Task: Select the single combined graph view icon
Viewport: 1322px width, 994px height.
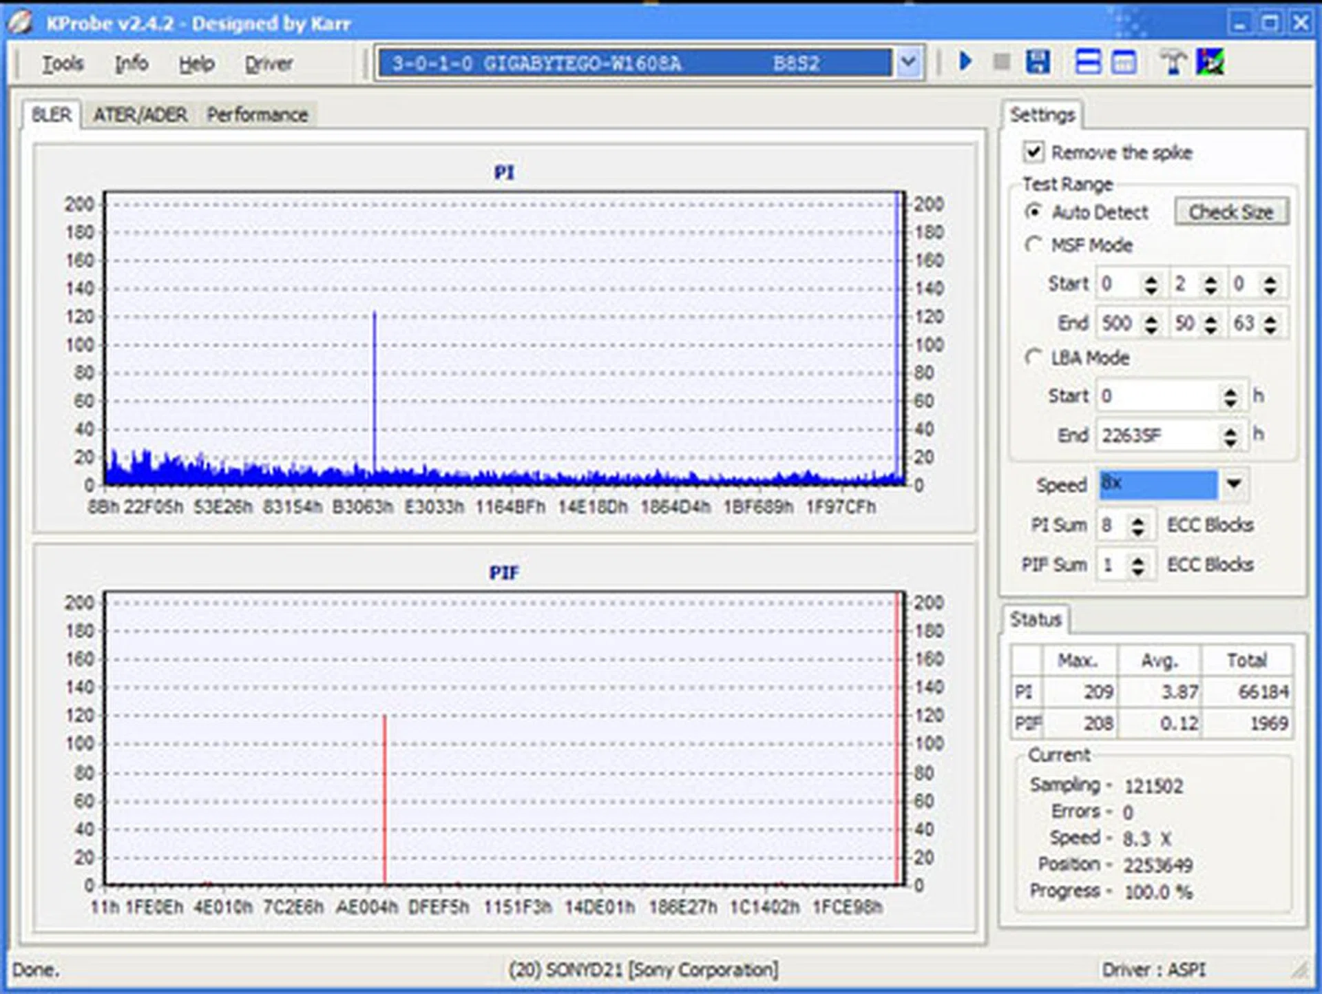Action: (1124, 62)
